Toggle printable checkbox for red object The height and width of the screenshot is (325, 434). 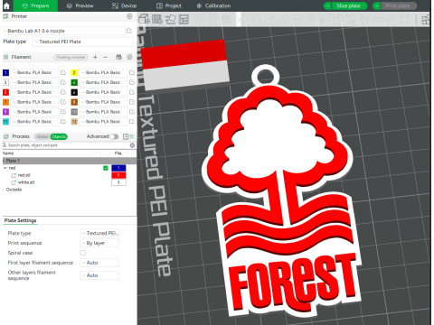pos(106,168)
